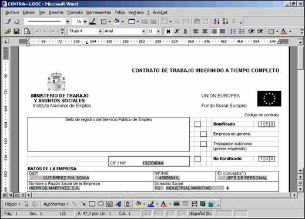Open the Herramientas menu
Image resolution: width=305 pixels, height=219 pixels.
coord(99,12)
